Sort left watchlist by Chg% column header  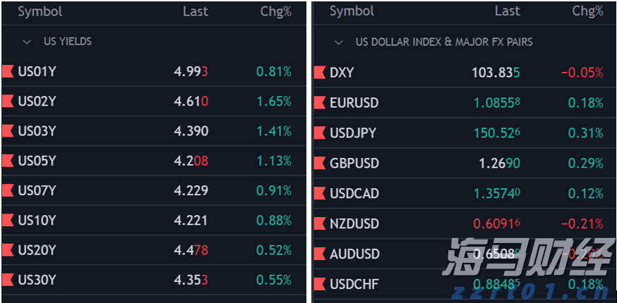pos(275,11)
